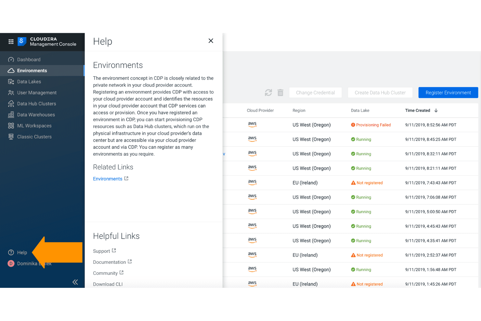This screenshot has width=481, height=321.
Task: Click Create Data Hub Cluster button
Action: click(x=380, y=93)
